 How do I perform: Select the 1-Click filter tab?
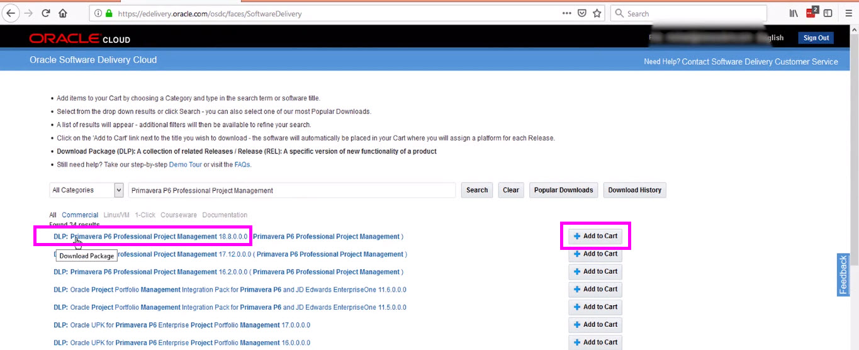point(145,215)
